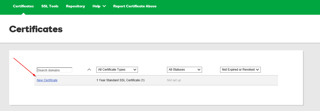Click the white pointer under Certificates tab
Image resolution: width=320 pixels, height=111 pixels.
click(23, 13)
